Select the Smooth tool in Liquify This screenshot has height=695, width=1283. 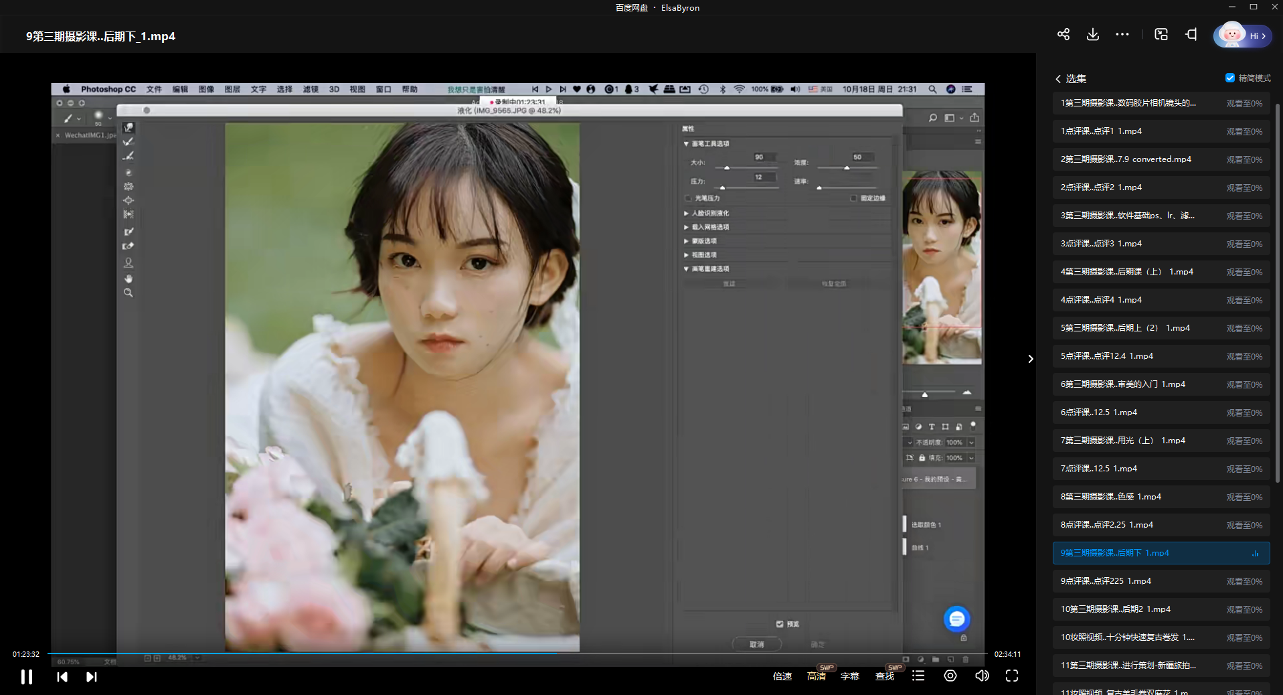(129, 156)
